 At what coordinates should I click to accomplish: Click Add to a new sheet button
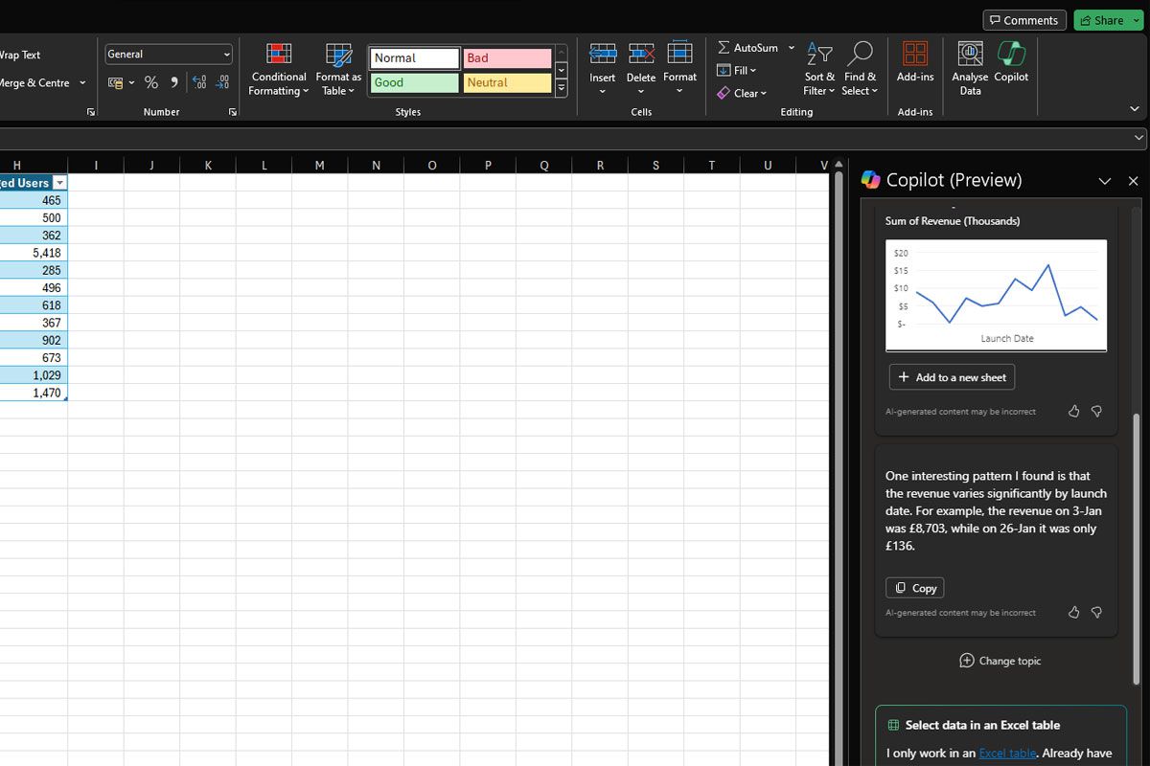(x=952, y=377)
